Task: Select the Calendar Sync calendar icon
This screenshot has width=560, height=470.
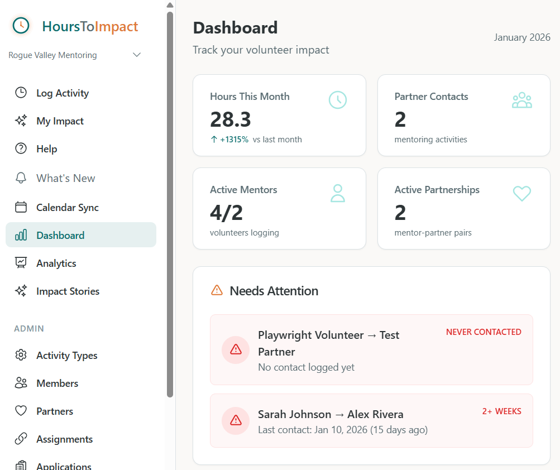Action: coord(21,207)
